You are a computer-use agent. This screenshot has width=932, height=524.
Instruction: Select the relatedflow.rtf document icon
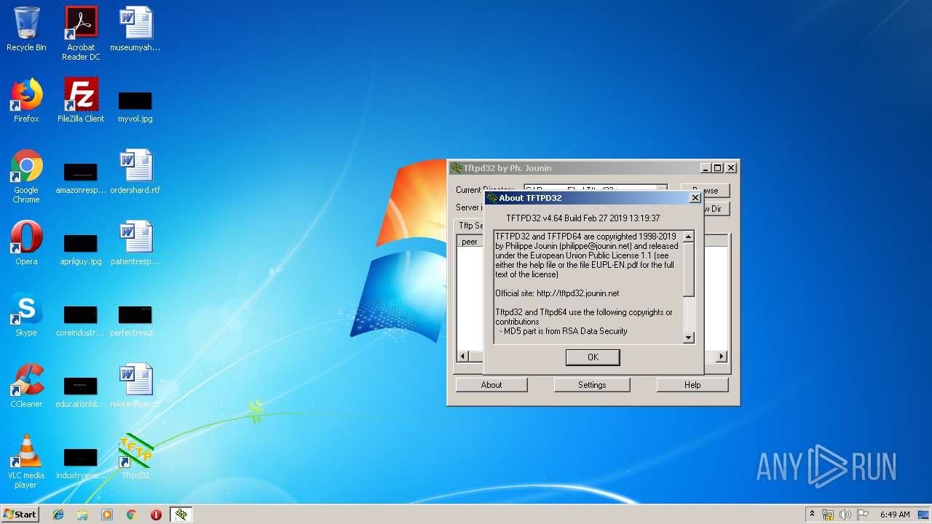click(x=135, y=386)
